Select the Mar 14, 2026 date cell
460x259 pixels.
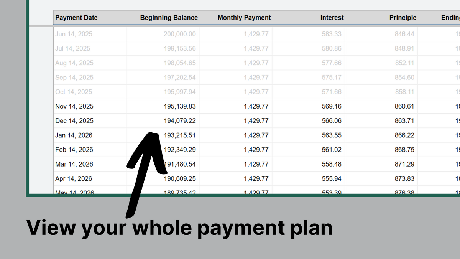pos(90,164)
